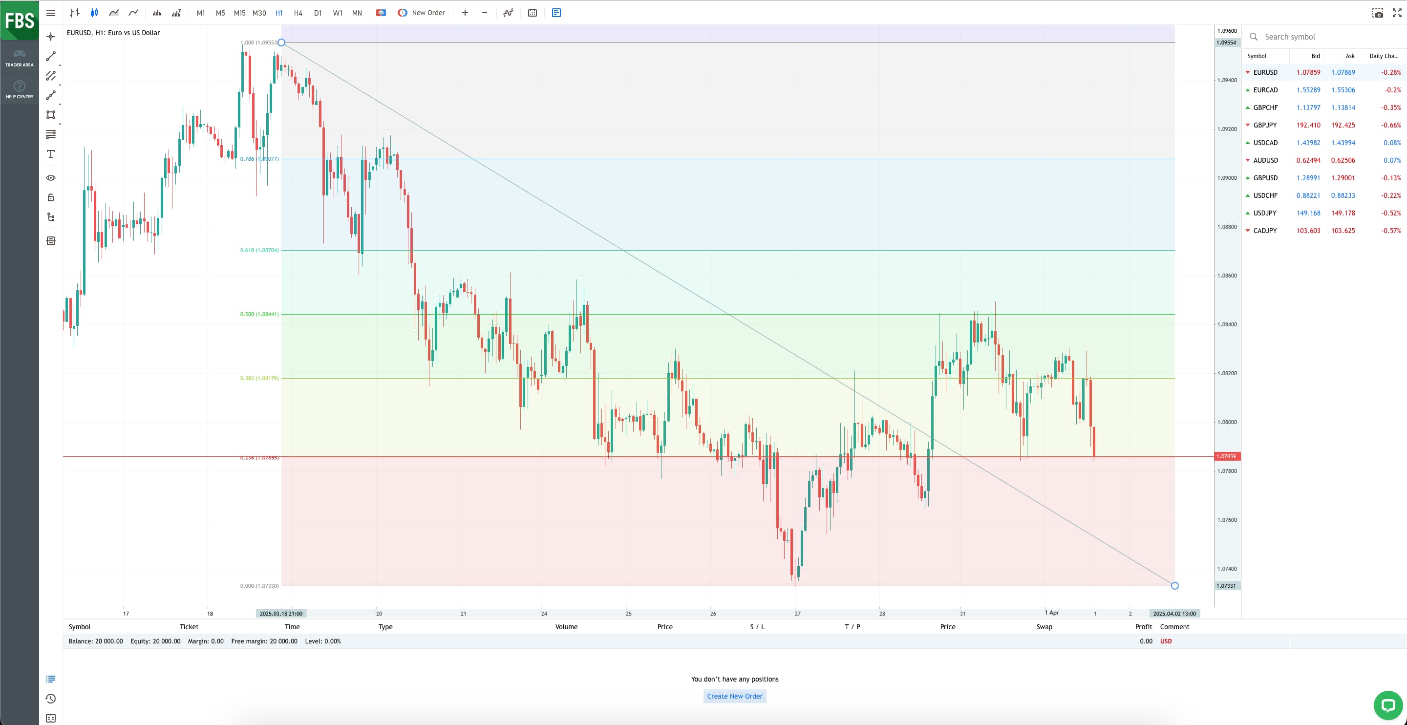The height and width of the screenshot is (725, 1407).
Task: Toggle tick volumes display icon
Action: (157, 13)
